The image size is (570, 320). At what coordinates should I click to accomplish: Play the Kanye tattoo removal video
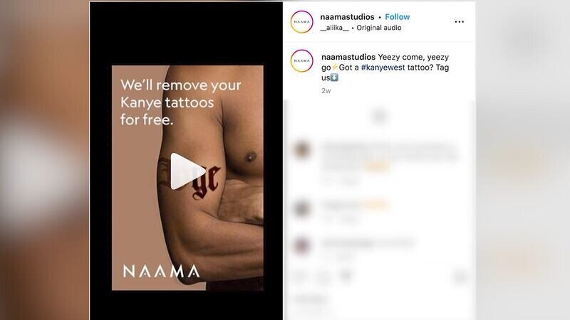pos(187,171)
